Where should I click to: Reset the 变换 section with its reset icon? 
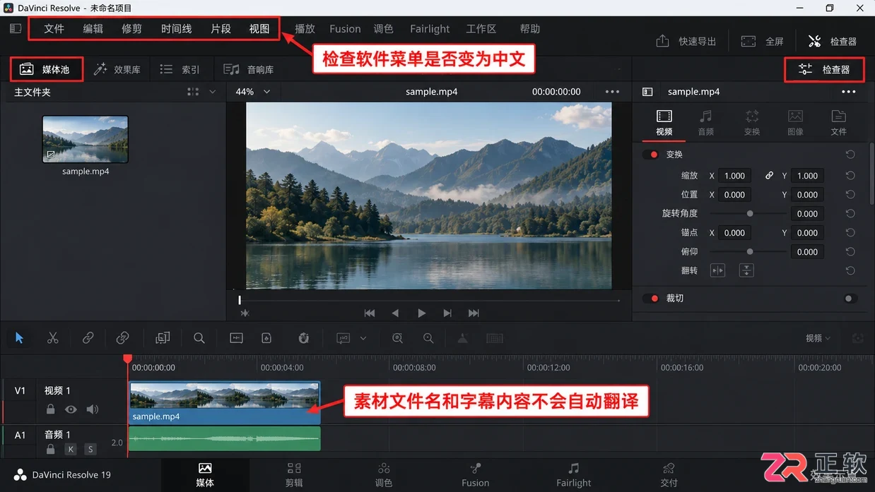coord(850,155)
